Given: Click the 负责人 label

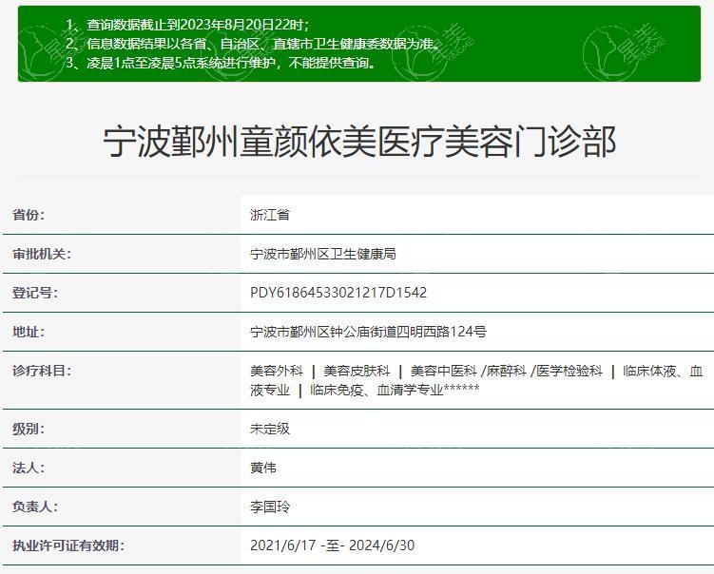Looking at the screenshot, I should 35,507.
